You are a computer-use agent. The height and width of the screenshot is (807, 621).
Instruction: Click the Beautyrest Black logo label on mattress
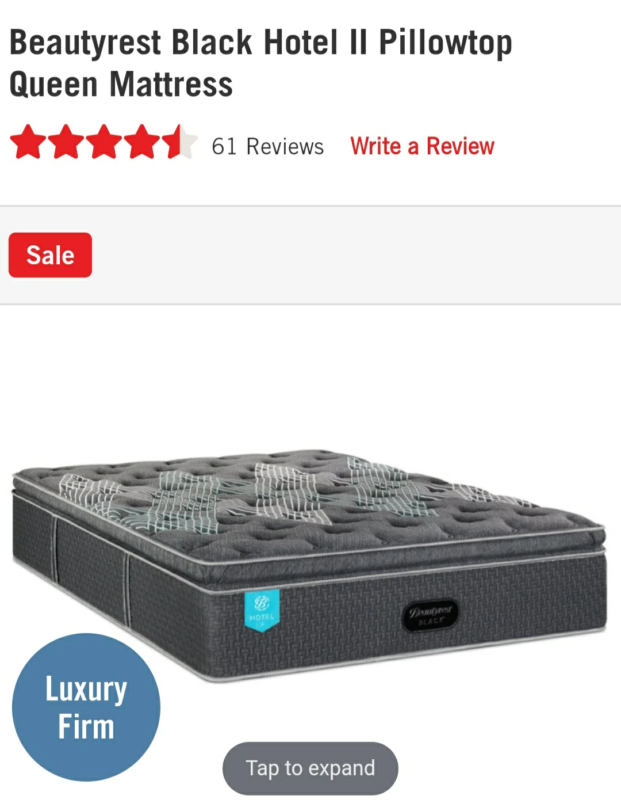click(x=430, y=615)
